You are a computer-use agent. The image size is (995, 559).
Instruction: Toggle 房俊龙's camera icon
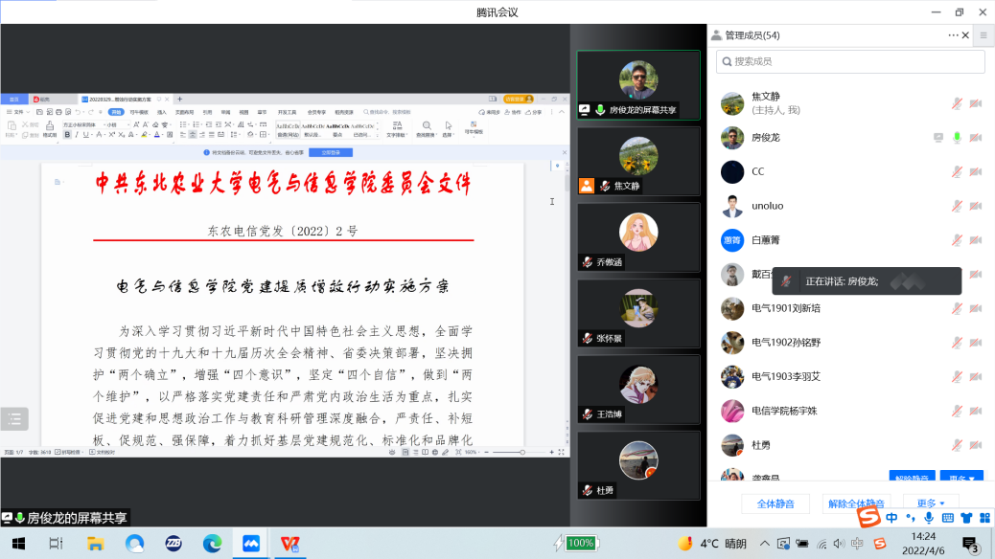(975, 138)
